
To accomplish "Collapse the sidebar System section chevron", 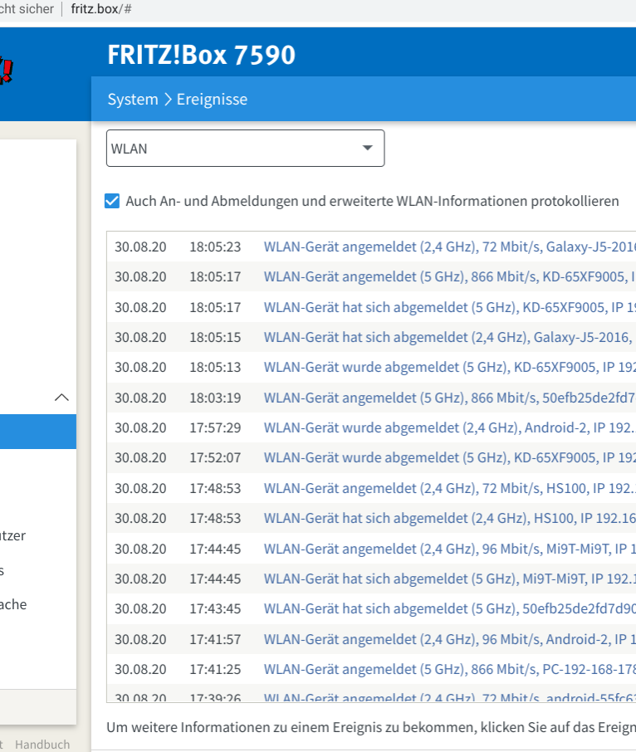I will coord(61,398).
